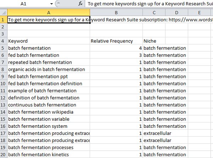The width and height of the screenshot is (213, 158).
Task: Select cell 'batch fermentation variable'
Action: (x=49, y=119)
